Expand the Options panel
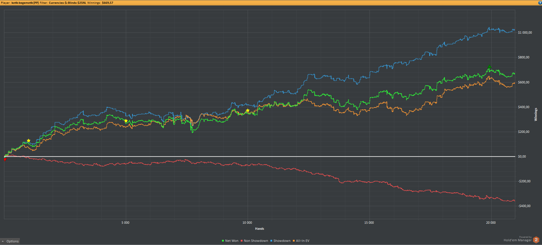Viewport: 542px width, 245px height. coord(10,241)
